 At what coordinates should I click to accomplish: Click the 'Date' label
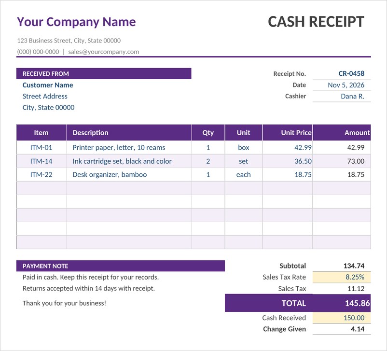click(x=299, y=85)
